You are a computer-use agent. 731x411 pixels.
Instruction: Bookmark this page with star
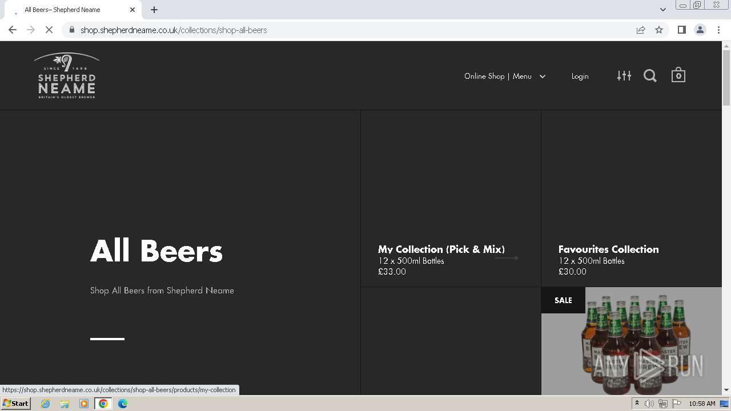click(659, 30)
